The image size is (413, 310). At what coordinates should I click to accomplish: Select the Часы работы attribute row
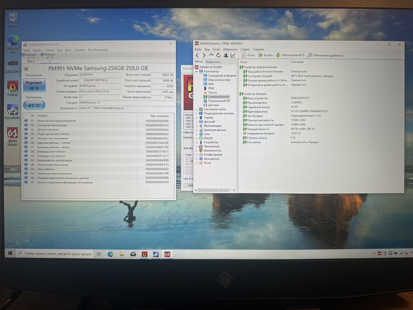tap(97, 169)
